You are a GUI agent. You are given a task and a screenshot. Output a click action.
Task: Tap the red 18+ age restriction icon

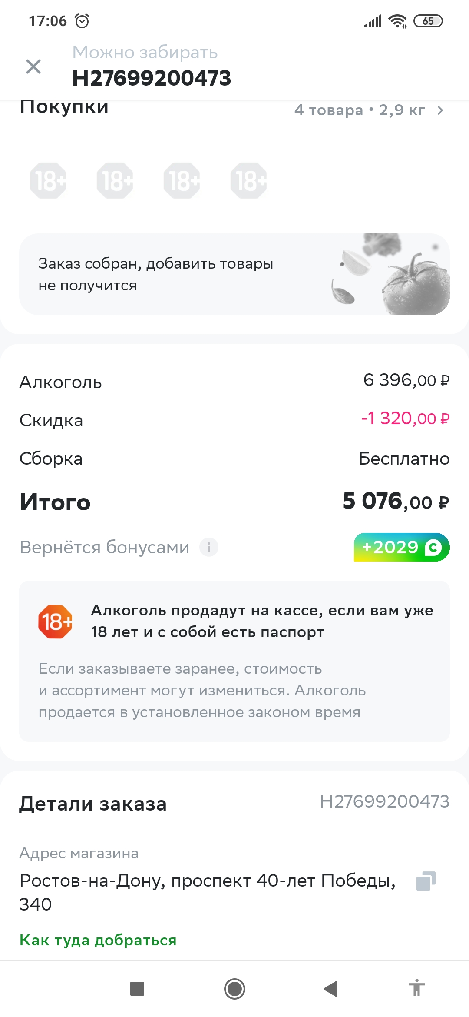(56, 621)
